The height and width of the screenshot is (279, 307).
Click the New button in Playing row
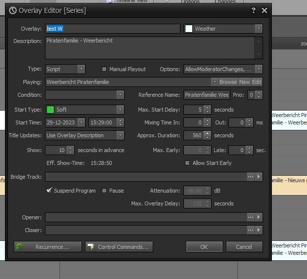(x=245, y=82)
